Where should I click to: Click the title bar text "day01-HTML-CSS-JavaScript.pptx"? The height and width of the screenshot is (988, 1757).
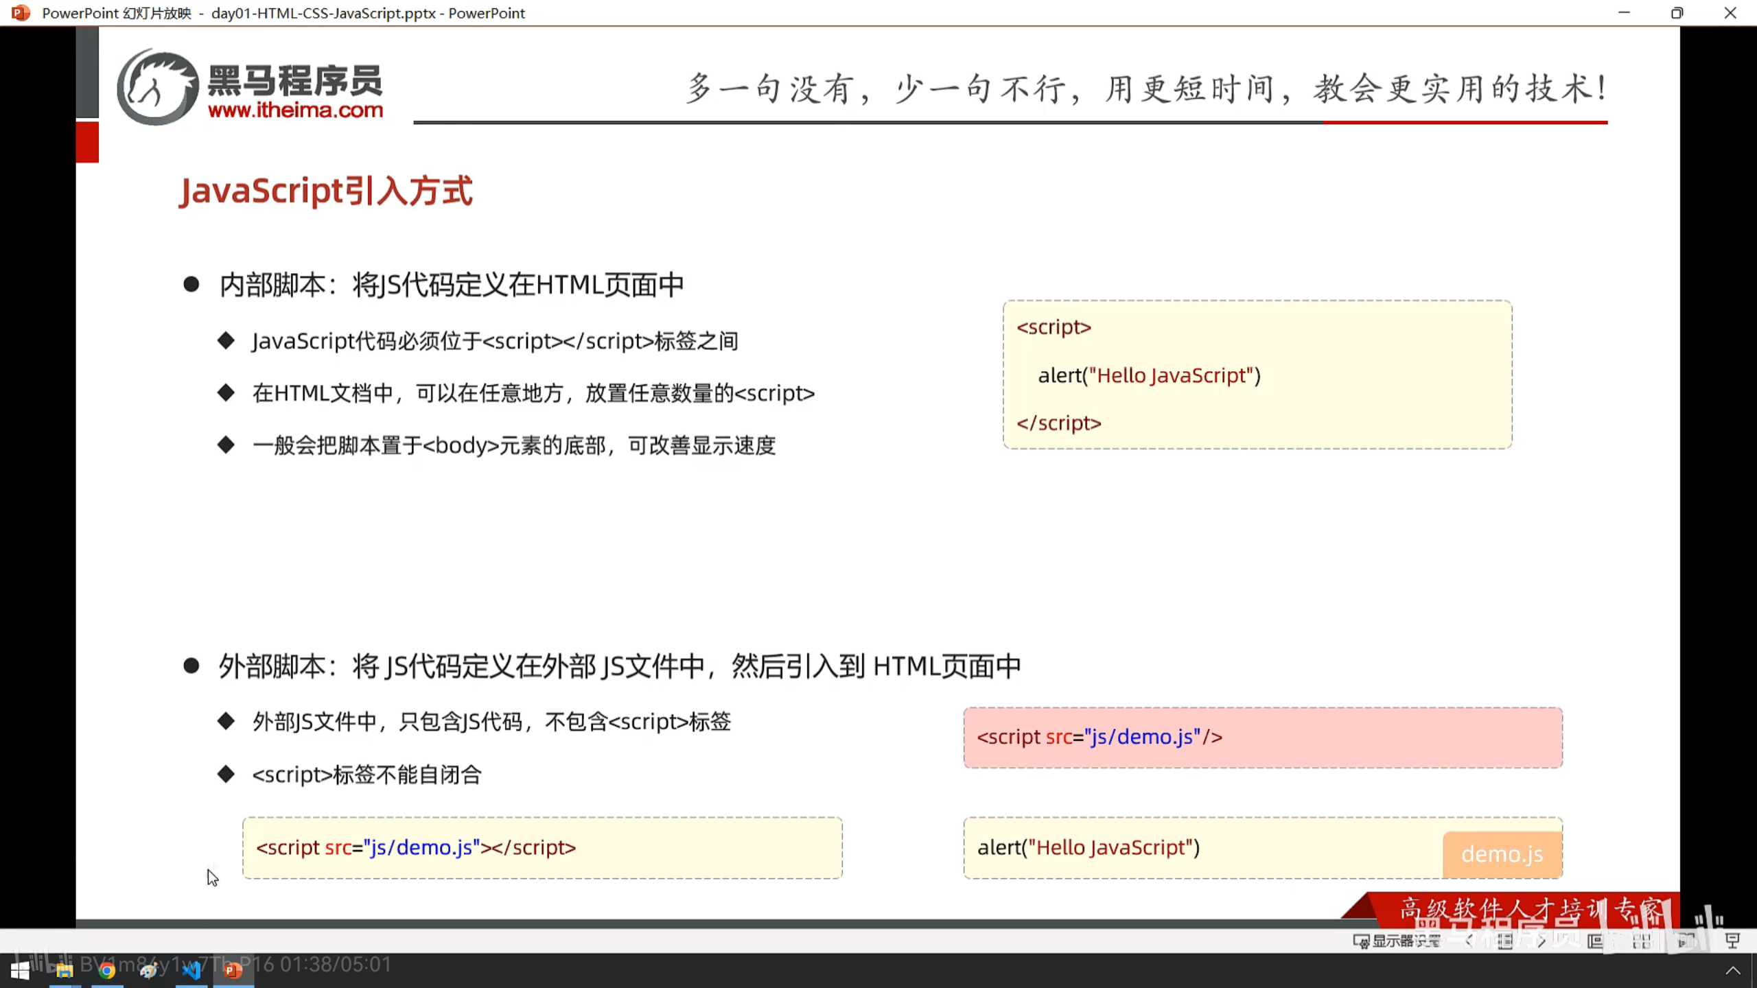point(323,13)
